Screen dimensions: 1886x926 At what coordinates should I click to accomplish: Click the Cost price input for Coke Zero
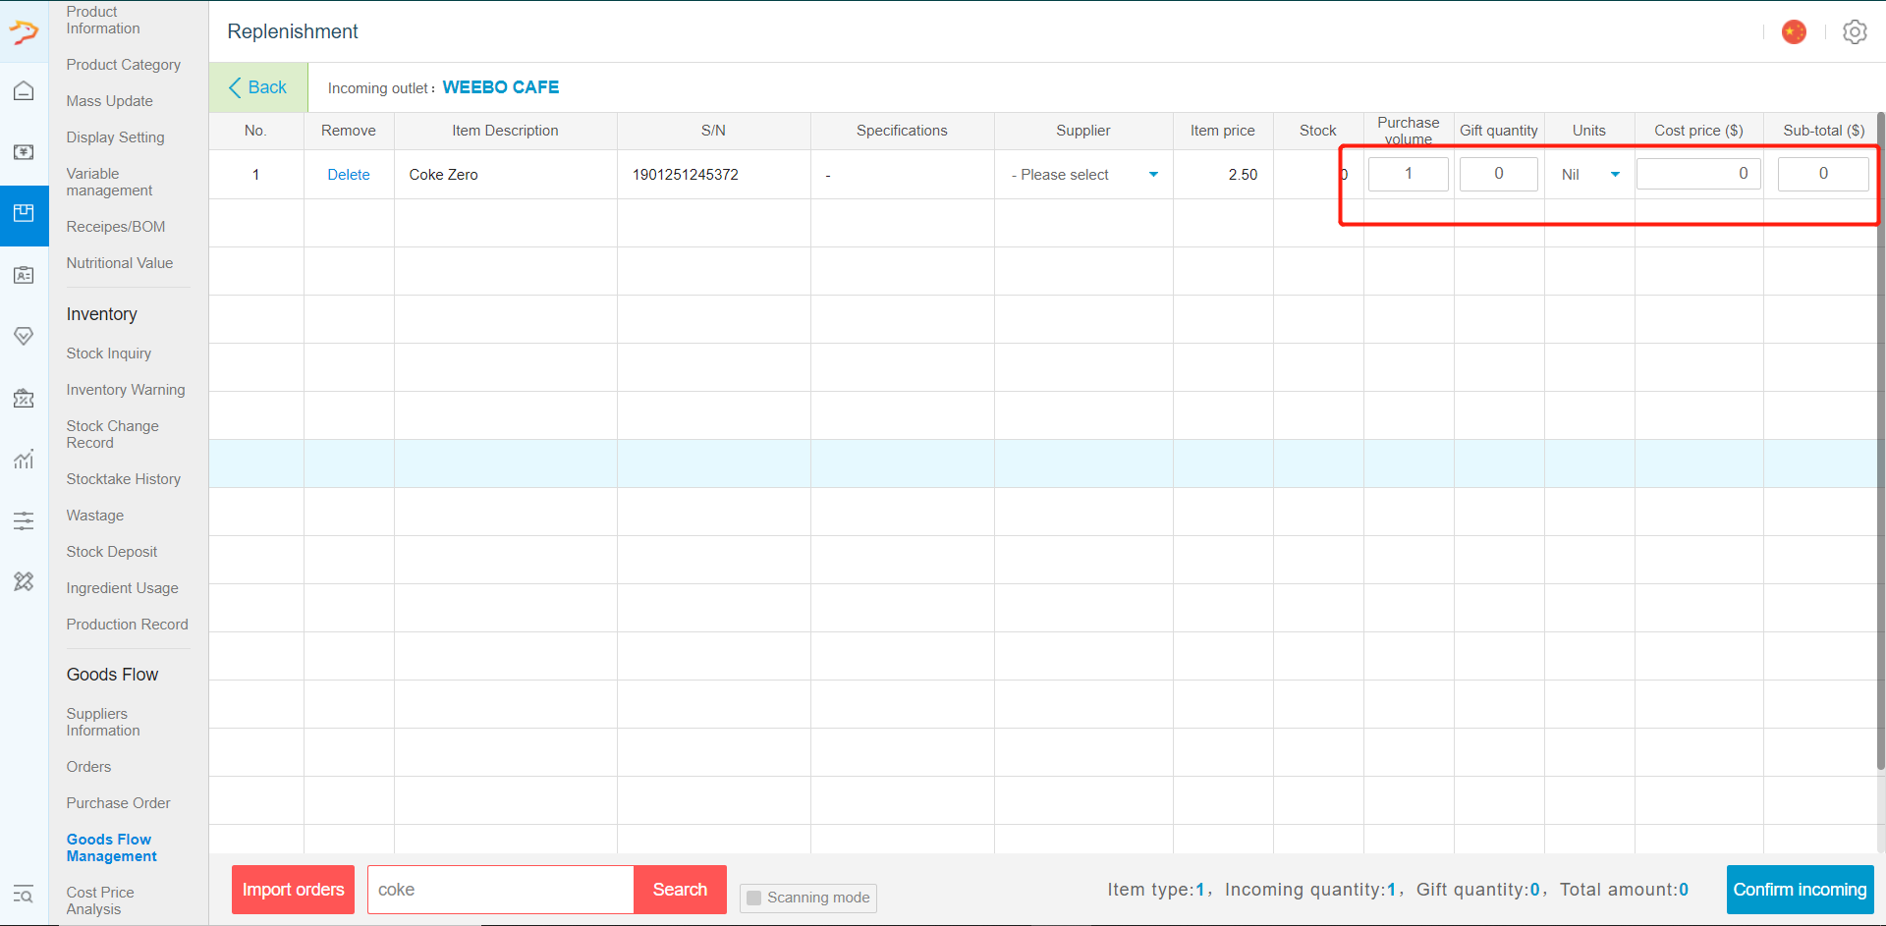click(x=1699, y=174)
